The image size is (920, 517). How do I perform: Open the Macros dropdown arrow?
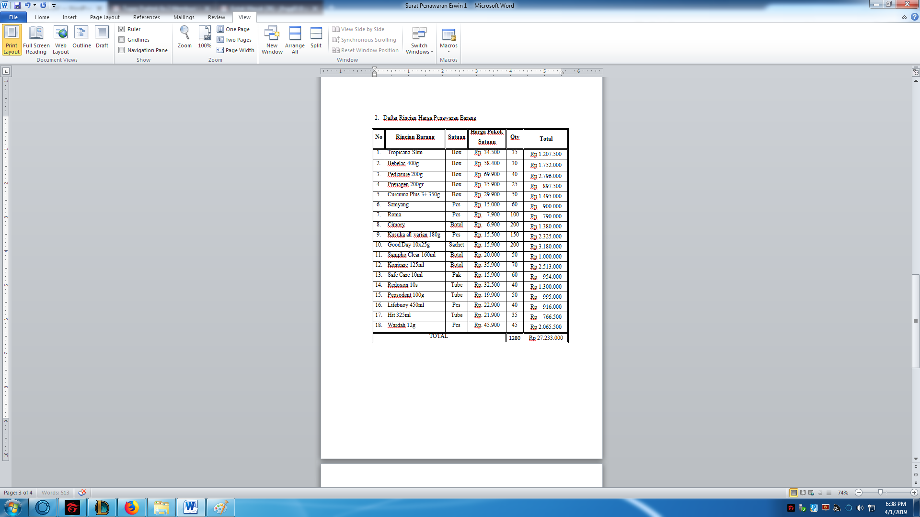click(x=448, y=52)
